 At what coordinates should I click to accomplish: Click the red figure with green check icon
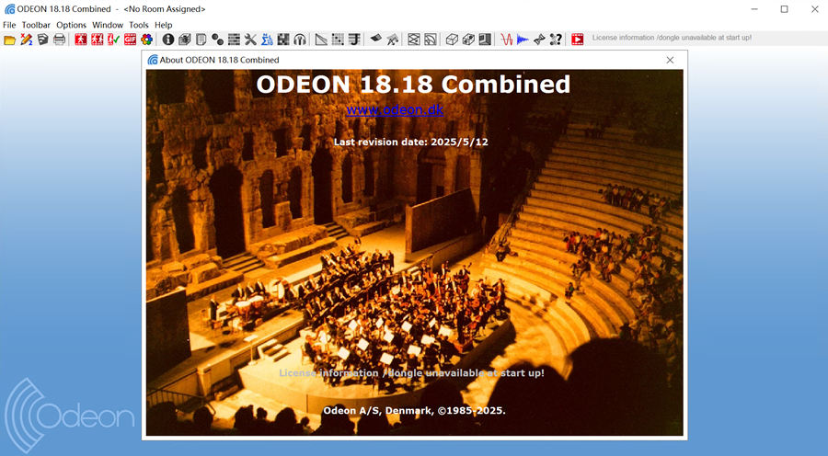point(113,39)
